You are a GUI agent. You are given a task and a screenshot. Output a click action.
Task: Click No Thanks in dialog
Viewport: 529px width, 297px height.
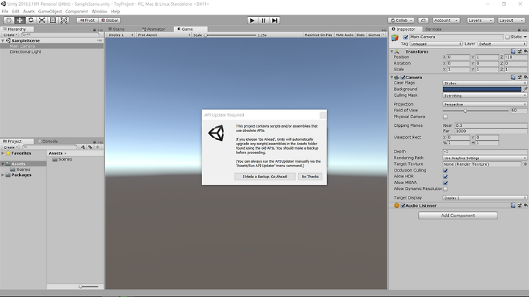[x=310, y=177]
